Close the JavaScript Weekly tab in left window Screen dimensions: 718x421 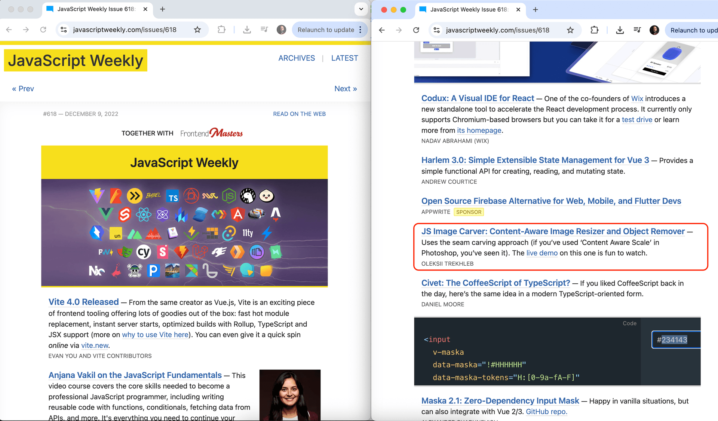[145, 9]
